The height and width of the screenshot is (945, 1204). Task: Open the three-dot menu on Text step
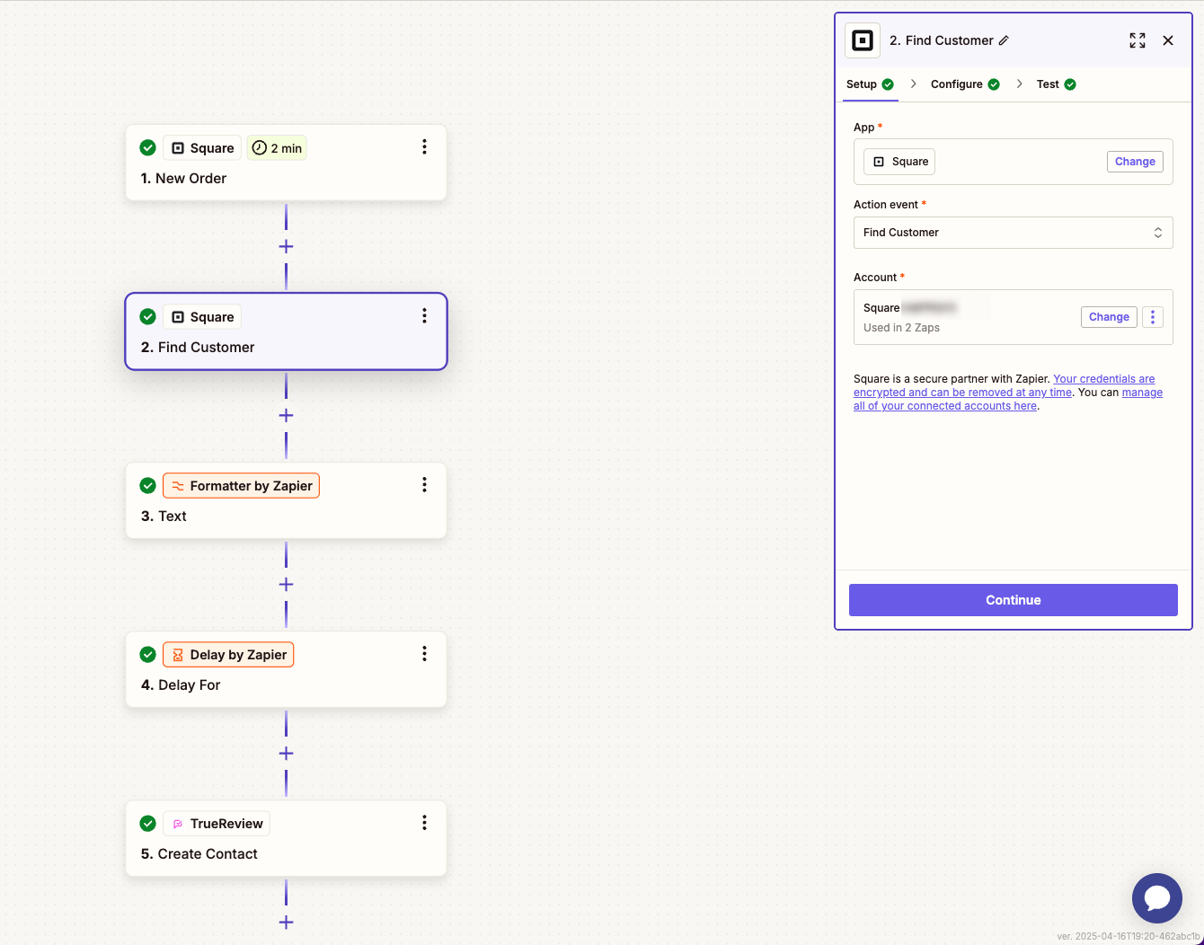pyautogui.click(x=424, y=485)
